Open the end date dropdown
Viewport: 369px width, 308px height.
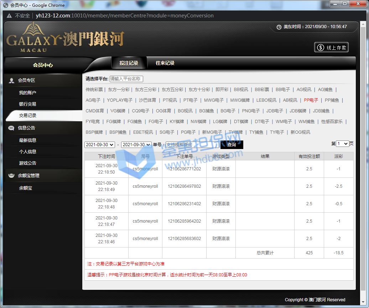click(136, 145)
